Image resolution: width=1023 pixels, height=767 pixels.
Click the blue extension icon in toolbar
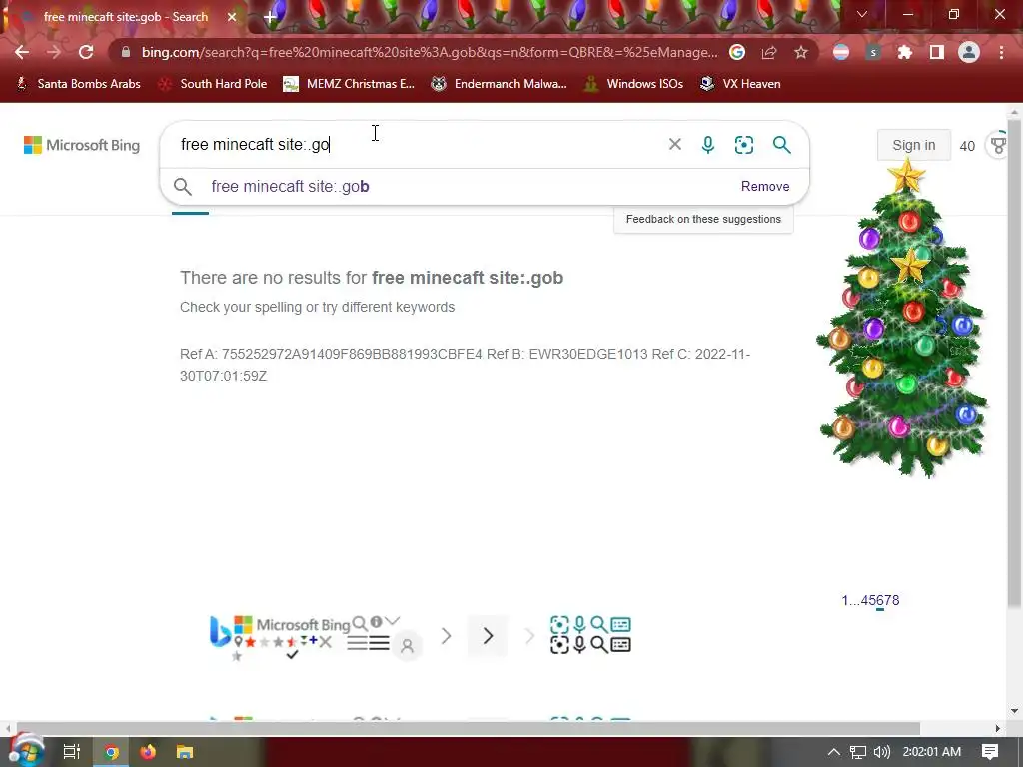point(841,52)
